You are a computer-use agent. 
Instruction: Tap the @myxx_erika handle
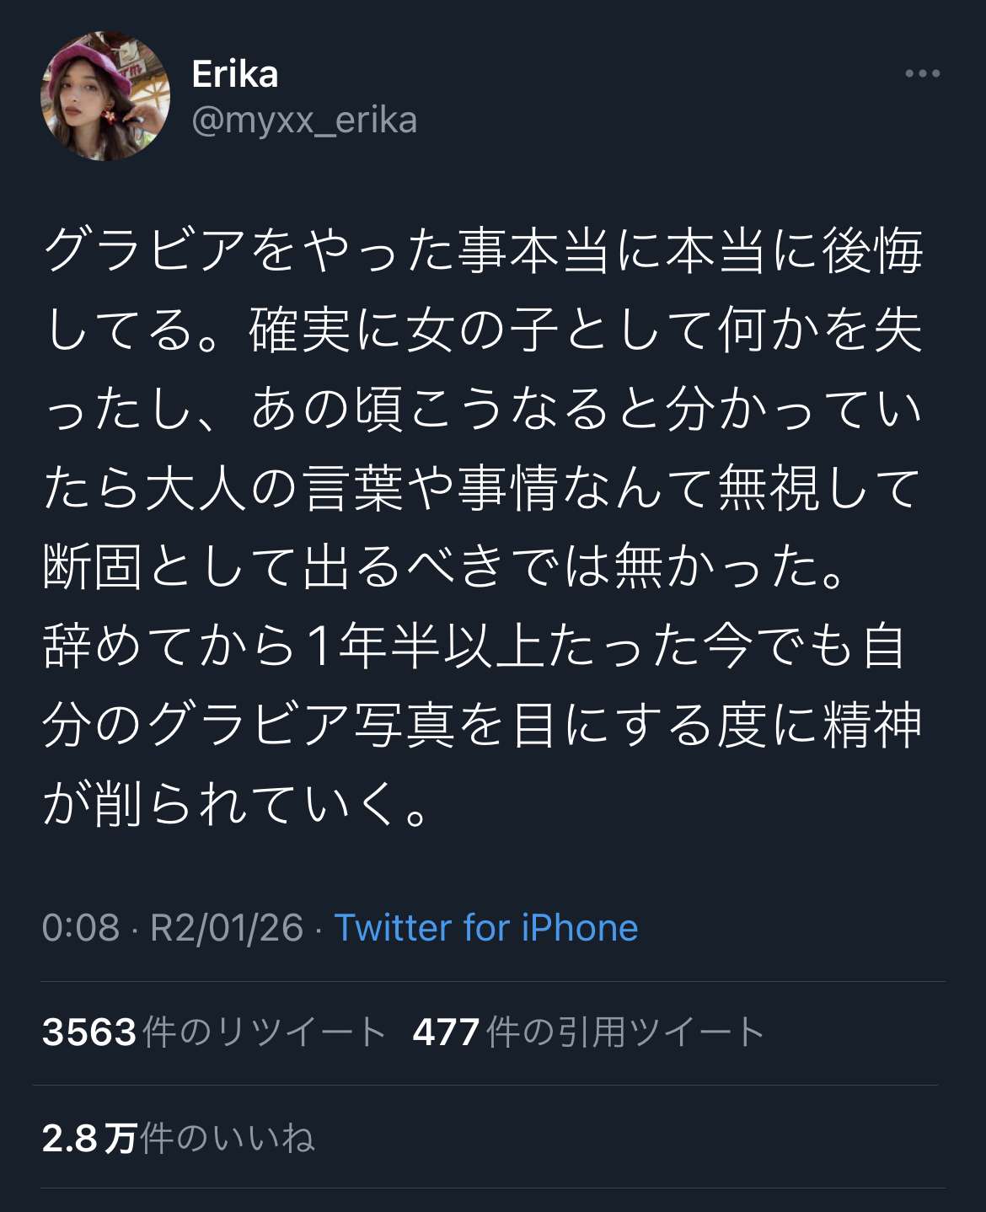pos(304,121)
